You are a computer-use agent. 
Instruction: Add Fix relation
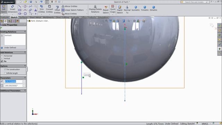point(4,61)
